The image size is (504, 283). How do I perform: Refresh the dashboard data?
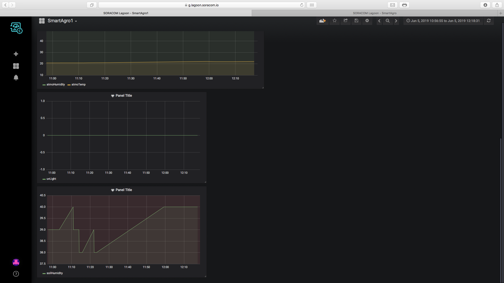489,21
